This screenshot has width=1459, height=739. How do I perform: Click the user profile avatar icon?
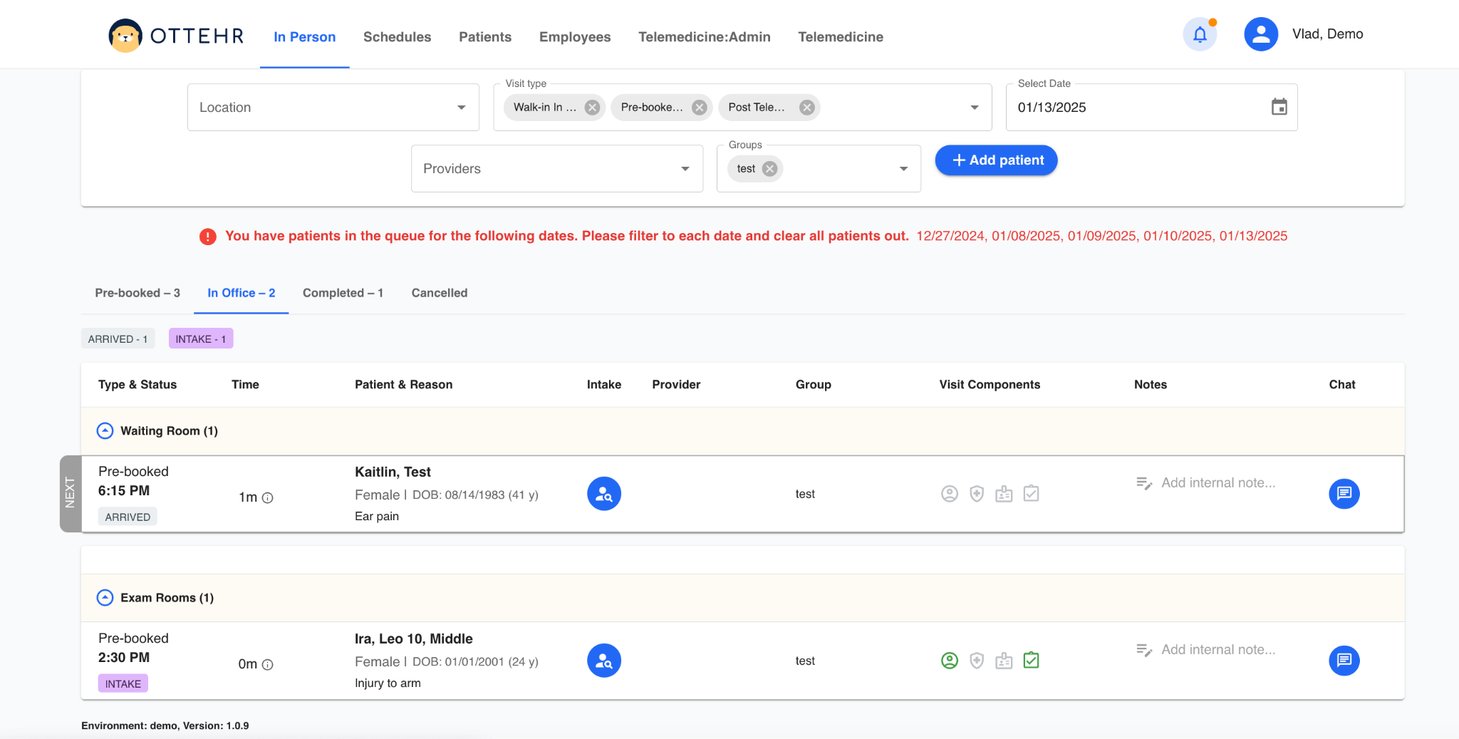pos(1260,35)
